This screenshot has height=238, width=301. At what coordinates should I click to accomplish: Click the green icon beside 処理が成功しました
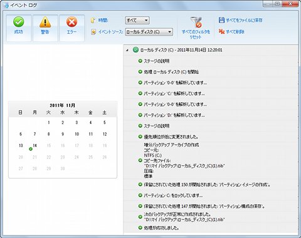coord(140,227)
